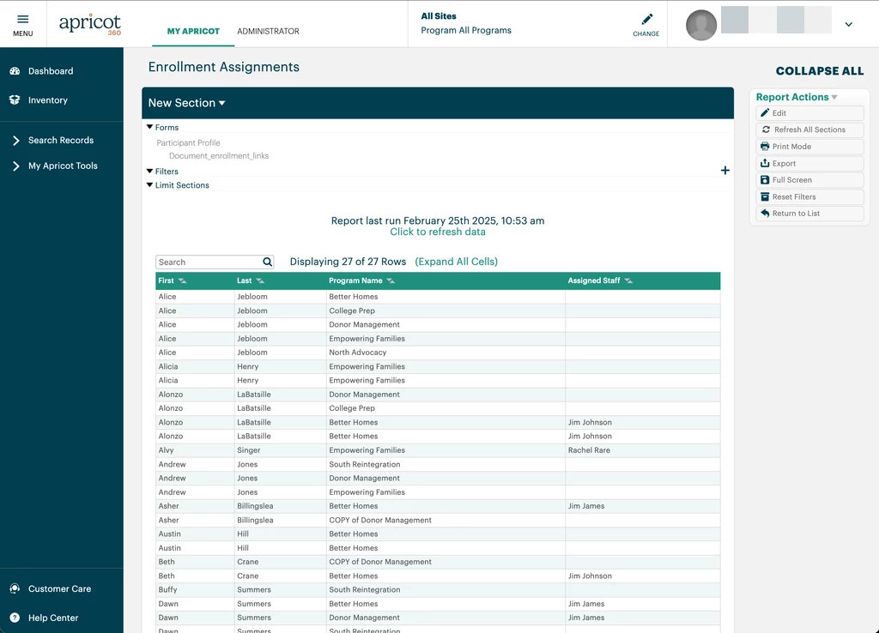The height and width of the screenshot is (633, 879).
Task: Open the hamburger MENU icon
Action: (x=22, y=20)
